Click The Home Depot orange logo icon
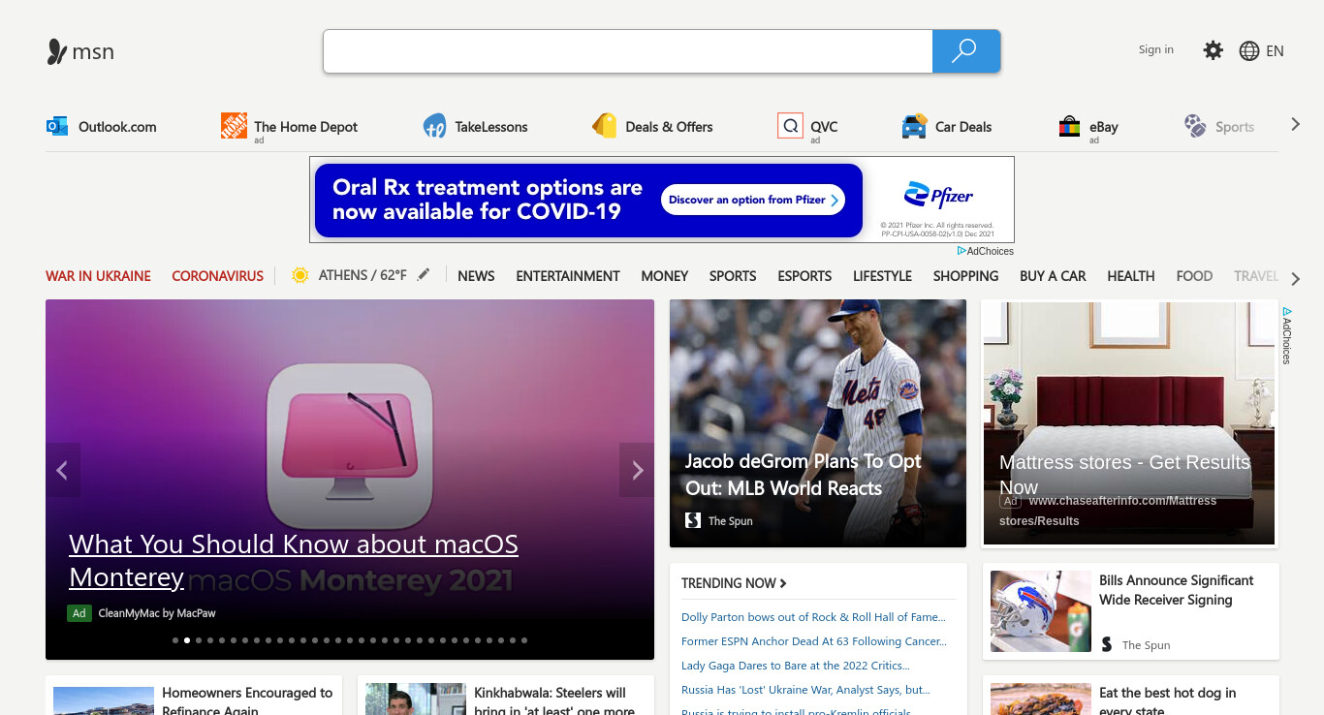 click(234, 126)
